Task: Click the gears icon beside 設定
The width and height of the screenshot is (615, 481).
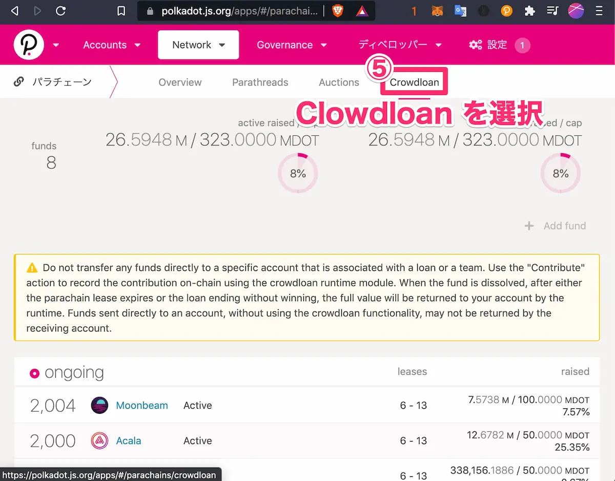Action: 476,45
